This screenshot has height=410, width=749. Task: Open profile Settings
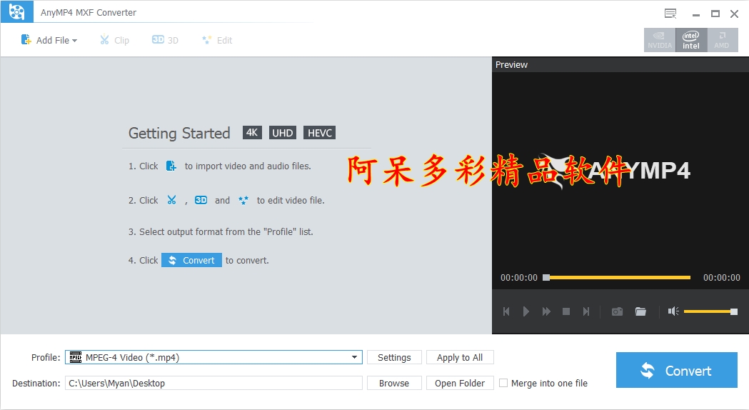coord(394,357)
